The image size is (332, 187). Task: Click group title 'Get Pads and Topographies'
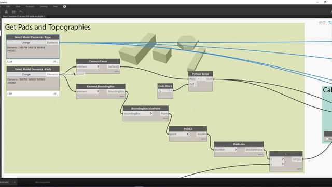tap(48, 27)
